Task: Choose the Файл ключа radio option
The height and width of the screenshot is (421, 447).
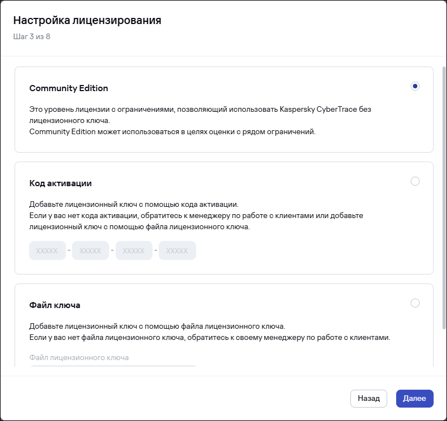Action: (415, 303)
